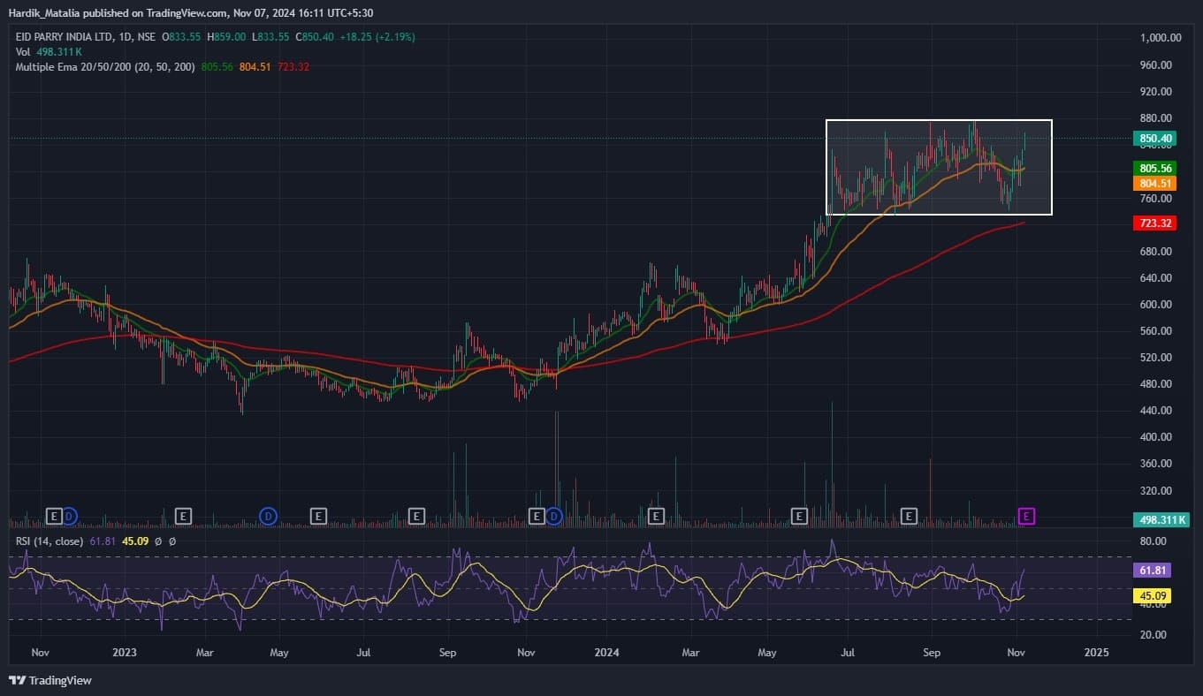Click dividend D marker between Mar and May 2023
Viewport: 1203px width, 696px height.
[268, 516]
